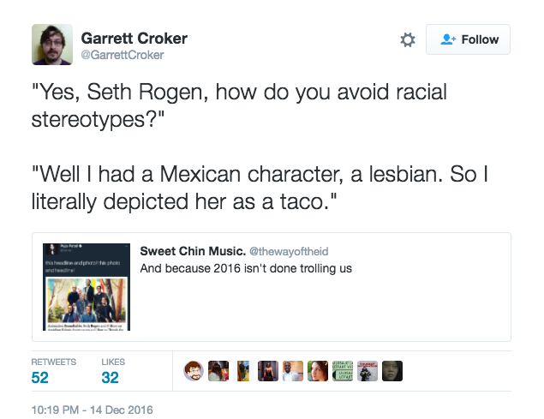Open the last dark liker avatar
This screenshot has width=544, height=419.
pos(392,371)
